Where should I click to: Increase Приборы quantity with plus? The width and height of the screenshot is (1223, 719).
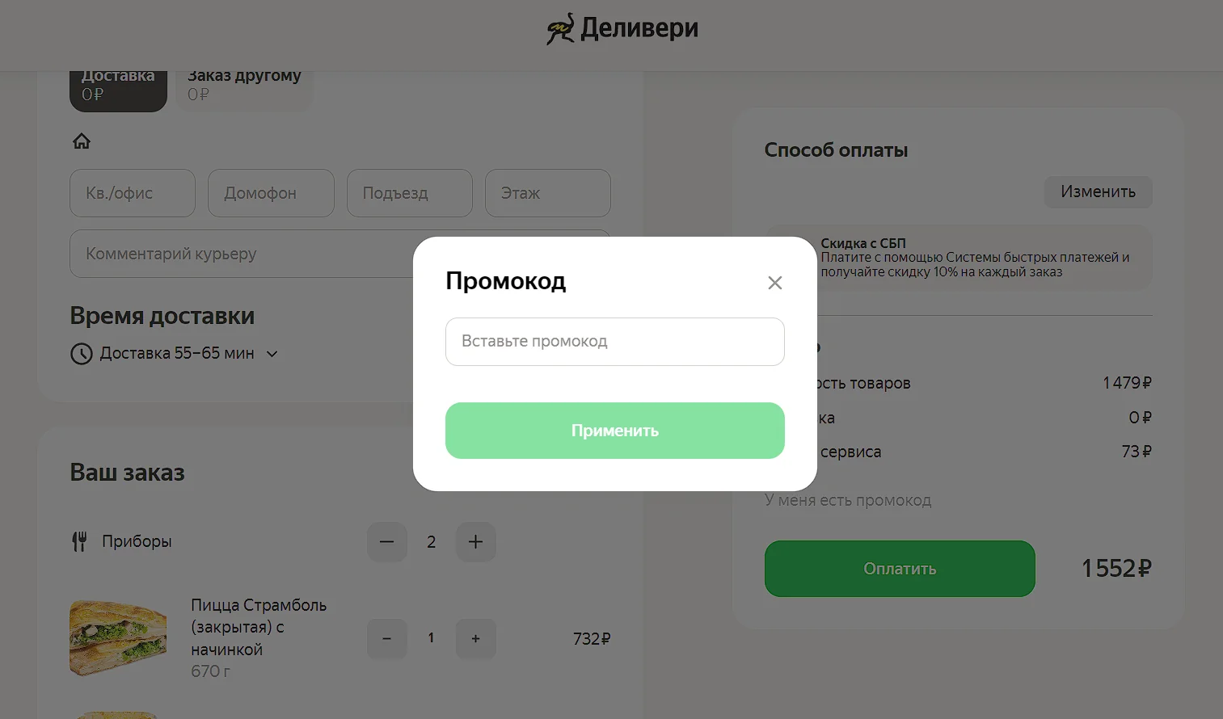pyautogui.click(x=475, y=541)
